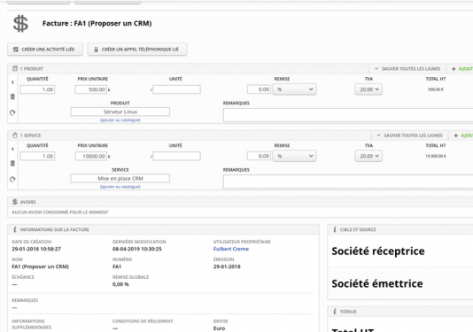Click info icon of the Totaux block

(335, 312)
